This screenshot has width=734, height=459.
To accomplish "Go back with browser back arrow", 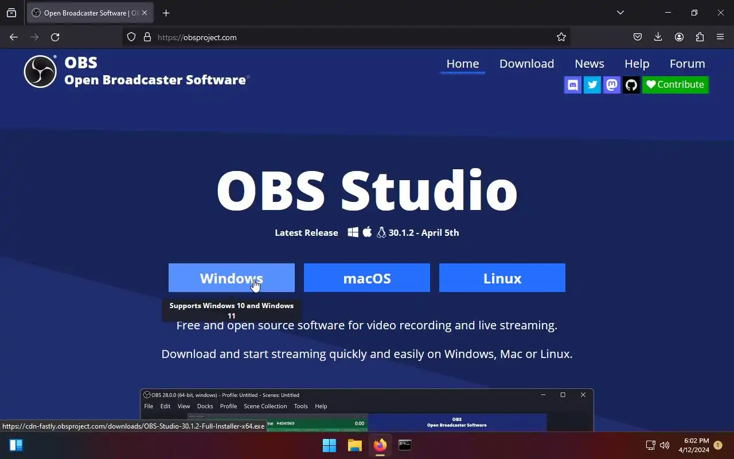I will pyautogui.click(x=14, y=37).
